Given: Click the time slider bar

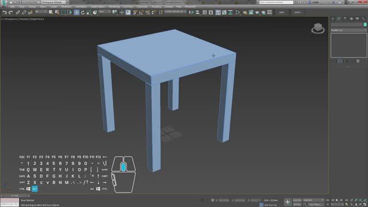Looking at the screenshot, I should pos(16,195).
